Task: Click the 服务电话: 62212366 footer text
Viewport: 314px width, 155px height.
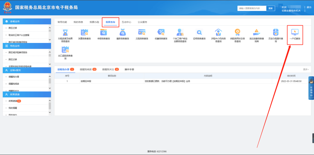Action: pyautogui.click(x=157, y=152)
